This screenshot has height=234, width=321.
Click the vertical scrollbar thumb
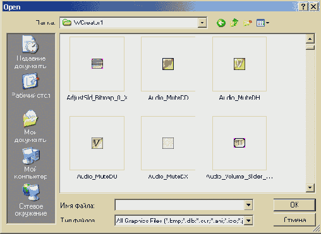310,47
